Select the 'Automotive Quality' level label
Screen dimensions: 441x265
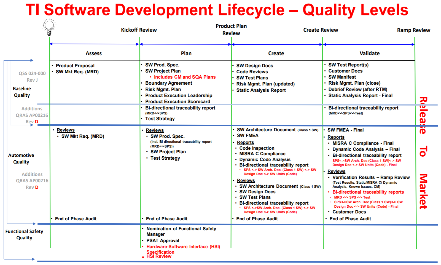(x=21, y=159)
